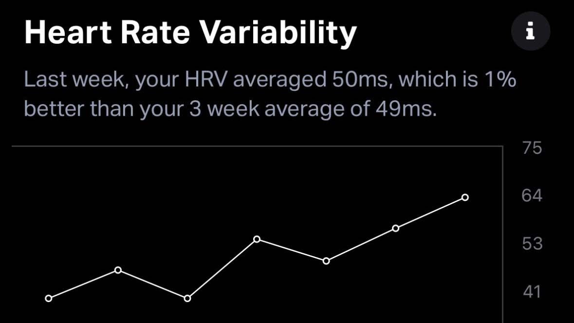Image resolution: width=574 pixels, height=323 pixels.
Task: Click line segment between first and second points
Action: point(83,284)
